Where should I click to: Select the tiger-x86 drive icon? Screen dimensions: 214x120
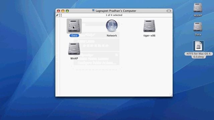pos(149,26)
